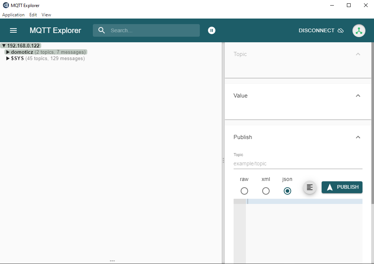Pause topic updates with the pause button
The image size is (374, 264).
tap(212, 30)
